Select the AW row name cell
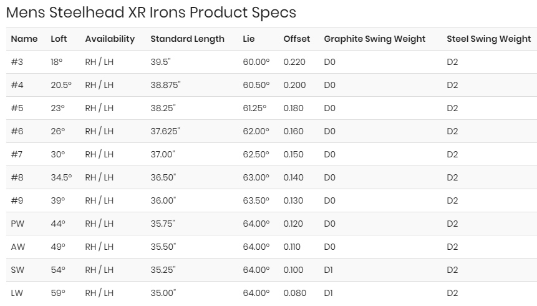The height and width of the screenshot is (306, 537). (x=18, y=247)
